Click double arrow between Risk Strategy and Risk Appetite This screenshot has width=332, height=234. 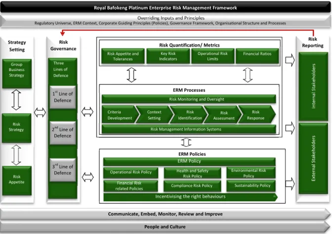pyautogui.click(x=16, y=155)
